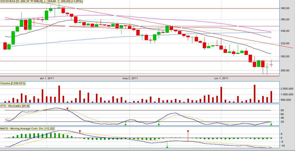Click the 380,00 price axis label
Viewport: 295px width, 151px height.
(285, 8)
